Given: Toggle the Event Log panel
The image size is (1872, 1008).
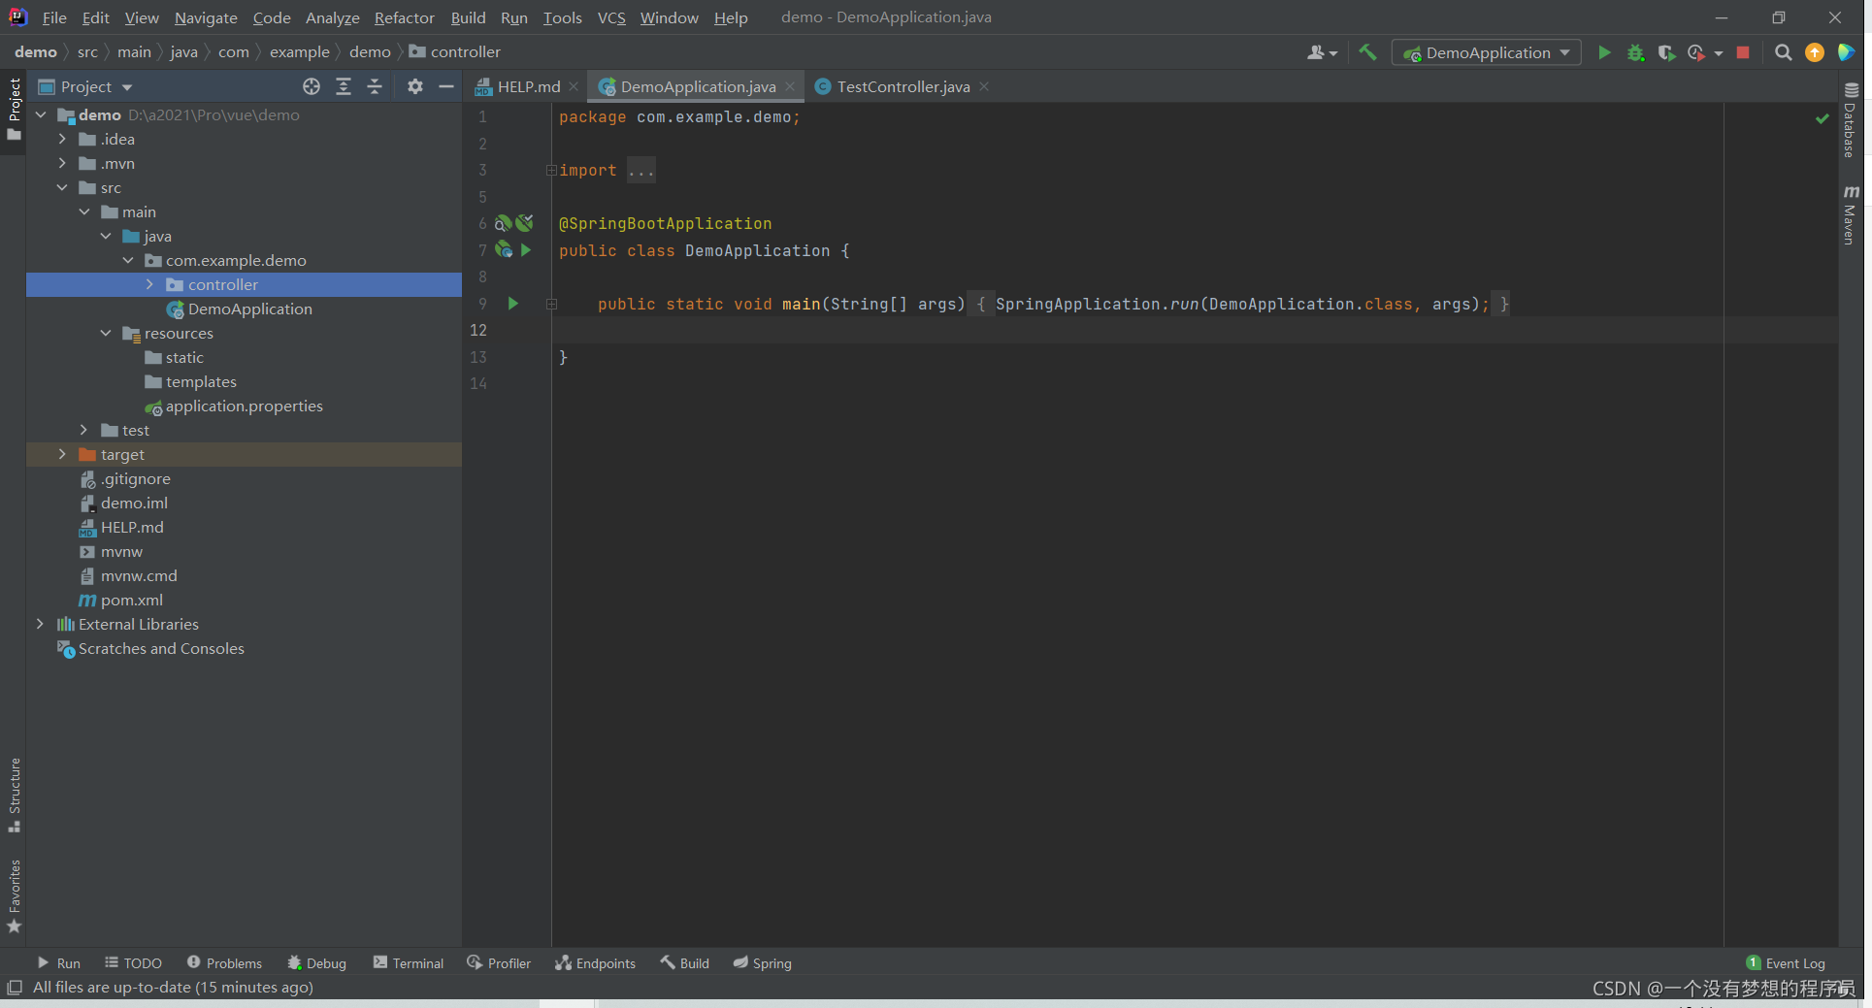Looking at the screenshot, I should 1793,962.
